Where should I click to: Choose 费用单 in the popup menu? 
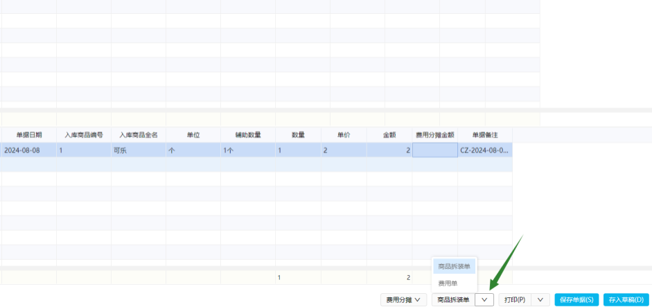pyautogui.click(x=448, y=283)
